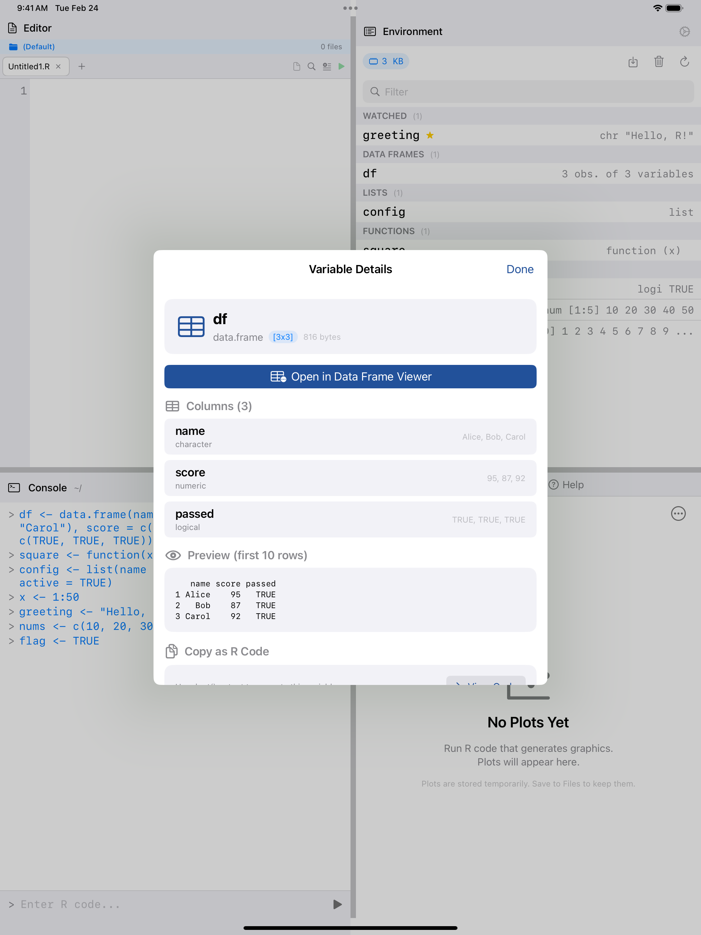
Task: Export environment using the save icon
Action: [x=633, y=62]
